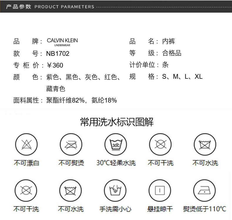Click the product name value 内裤
Screen dimensions: 232x220
point(169,41)
